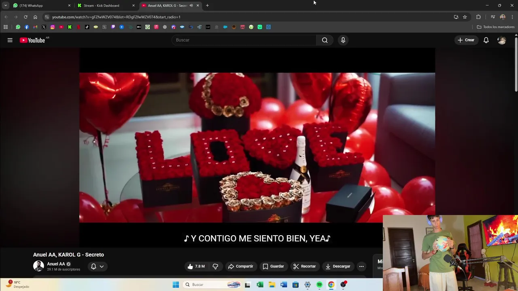Image resolution: width=518 pixels, height=291 pixels.
Task: Open Chrome three-dot menu
Action: (x=512, y=17)
